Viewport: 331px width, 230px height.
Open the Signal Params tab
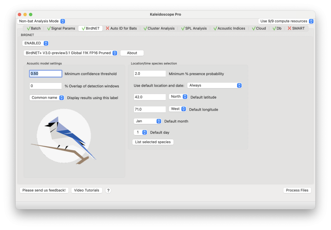coord(61,28)
